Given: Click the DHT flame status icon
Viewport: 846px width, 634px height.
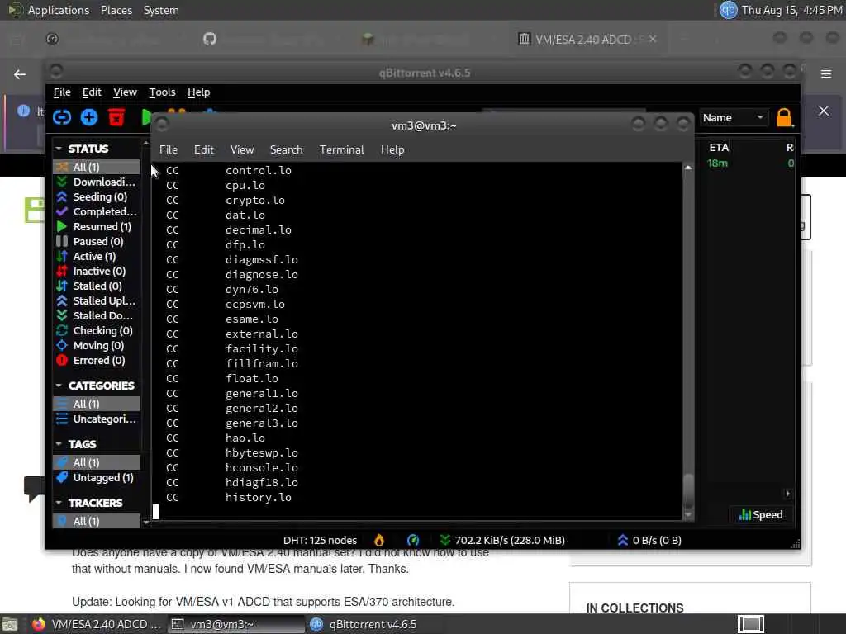Looking at the screenshot, I should click(x=379, y=540).
